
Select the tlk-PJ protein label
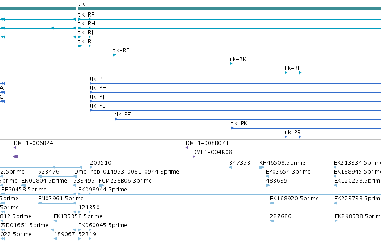pos(97,97)
